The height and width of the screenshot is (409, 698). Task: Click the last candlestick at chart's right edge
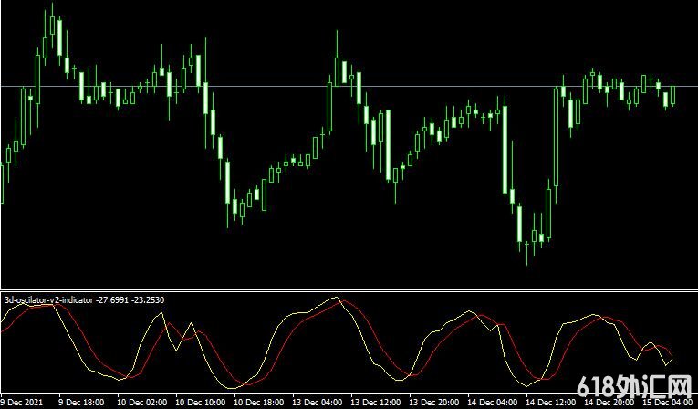(673, 95)
